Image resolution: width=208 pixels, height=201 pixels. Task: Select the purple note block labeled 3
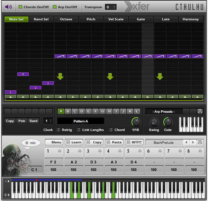coord(48,83)
